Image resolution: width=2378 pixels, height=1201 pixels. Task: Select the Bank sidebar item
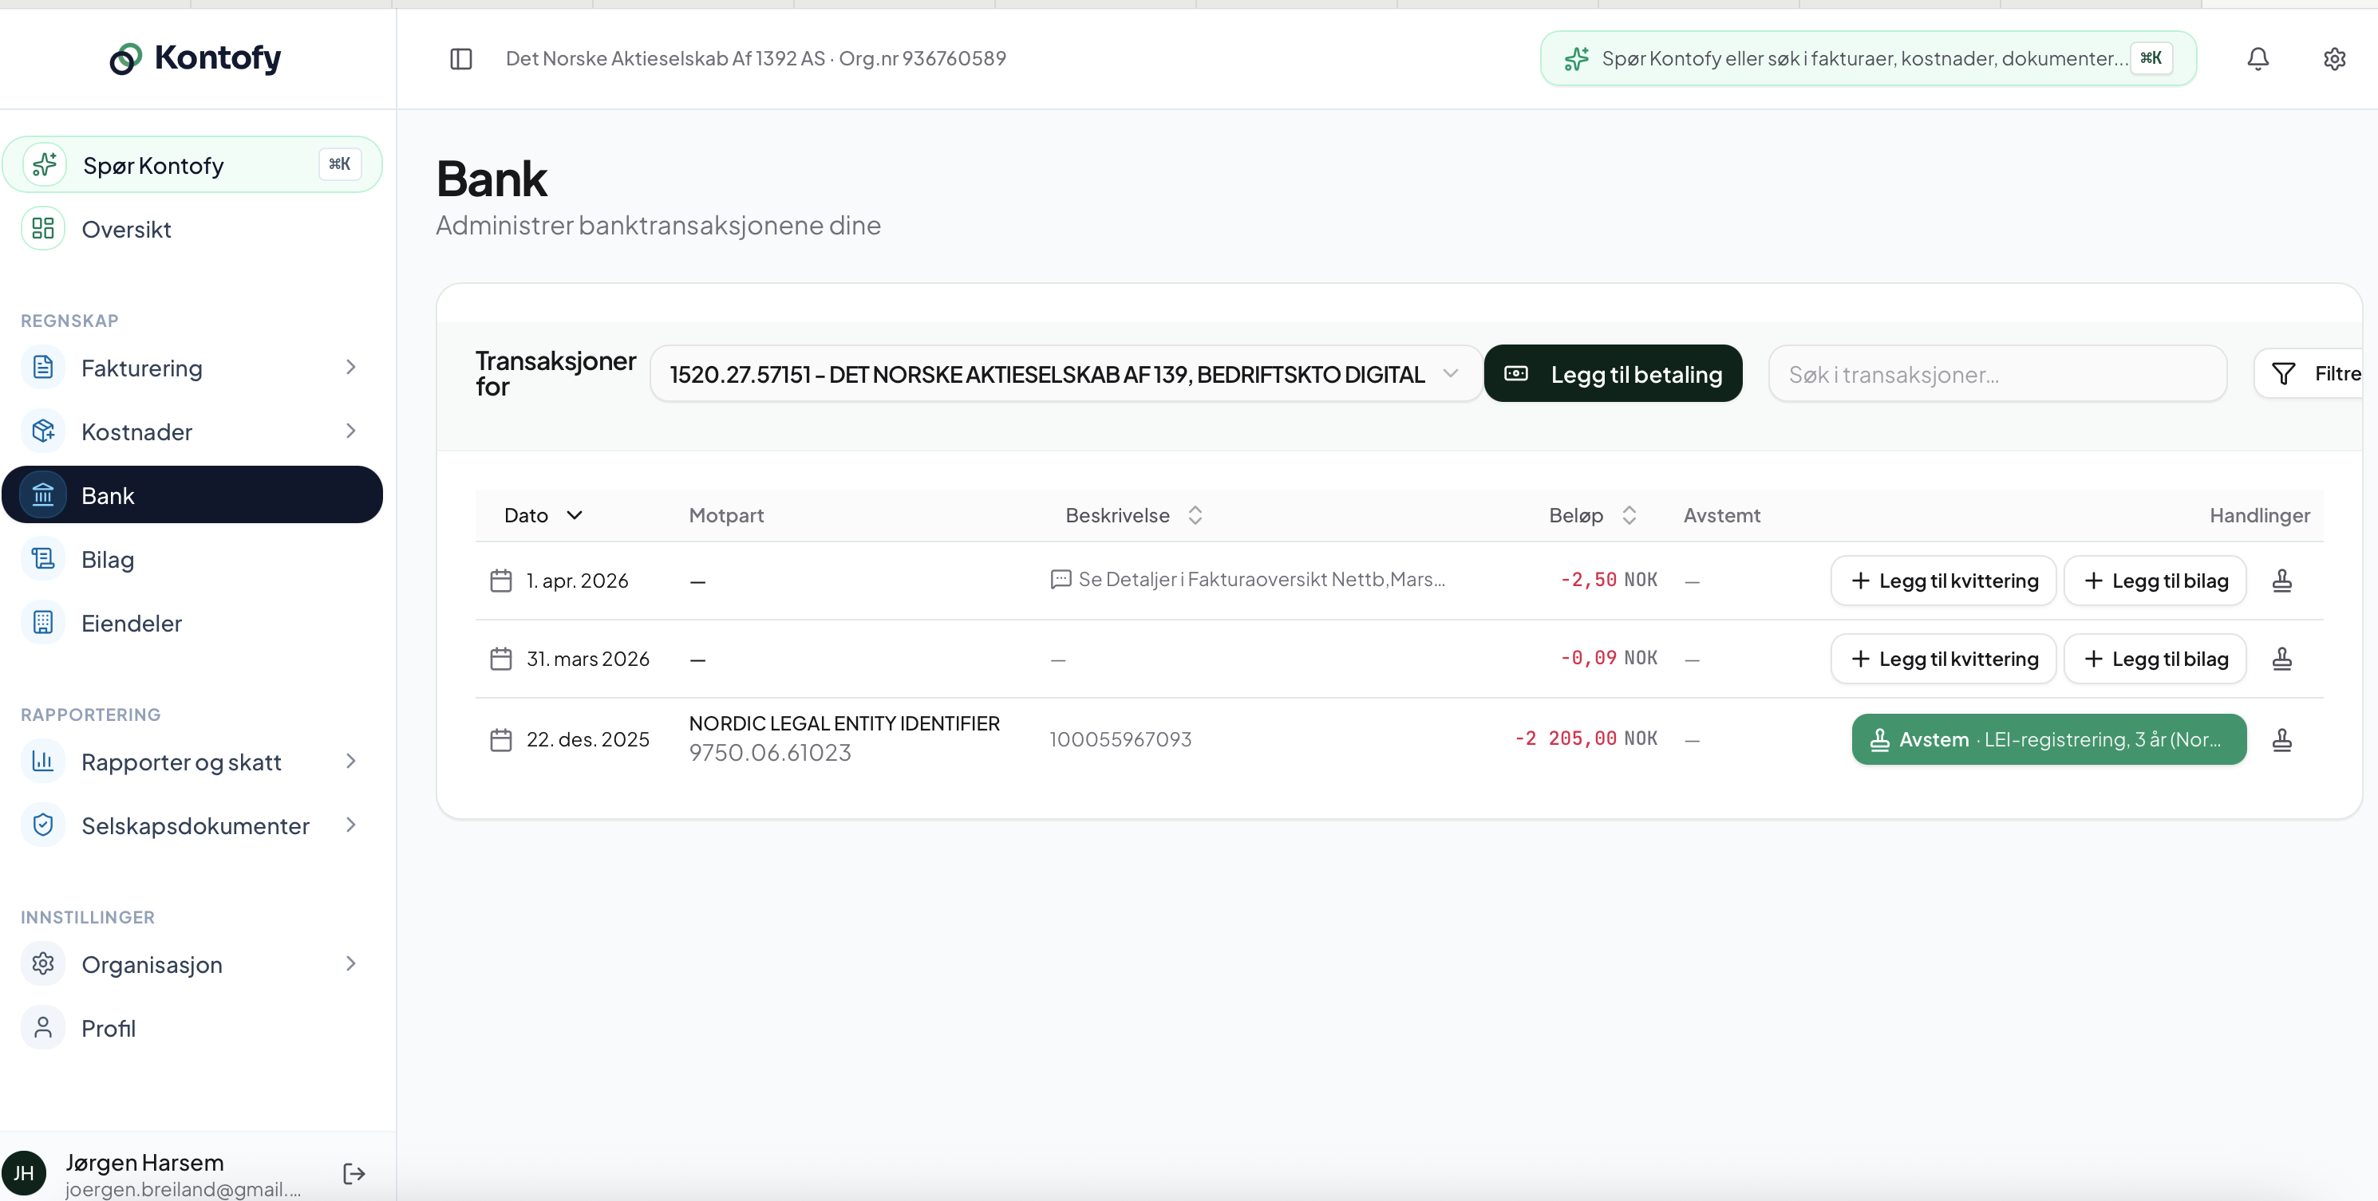click(192, 494)
